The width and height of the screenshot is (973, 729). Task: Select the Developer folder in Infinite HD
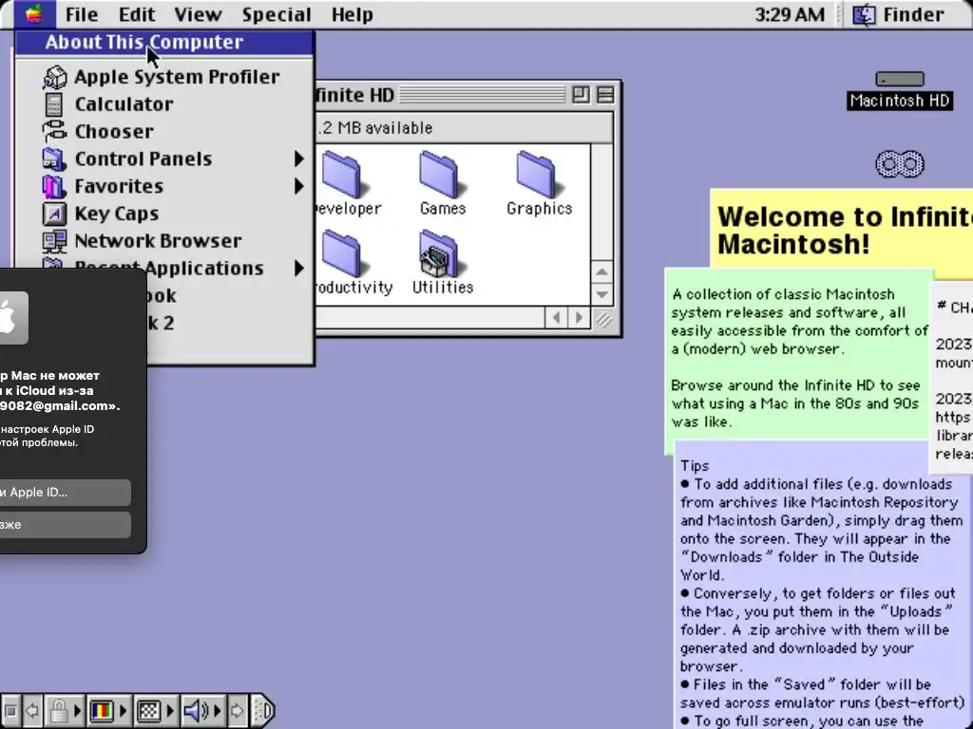click(348, 183)
